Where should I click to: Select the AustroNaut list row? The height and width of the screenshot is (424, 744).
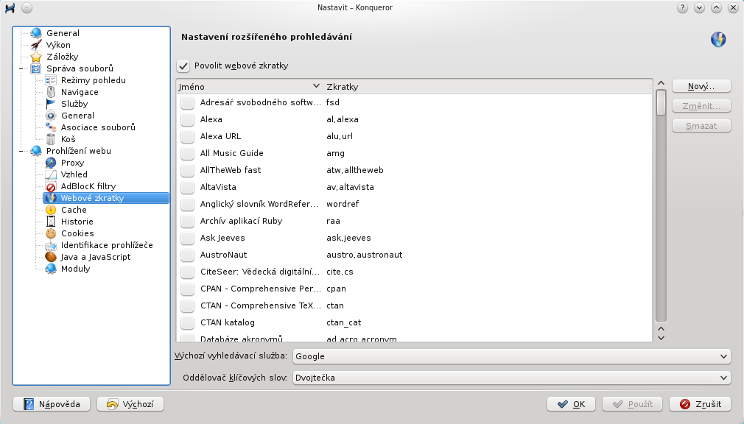coord(414,255)
